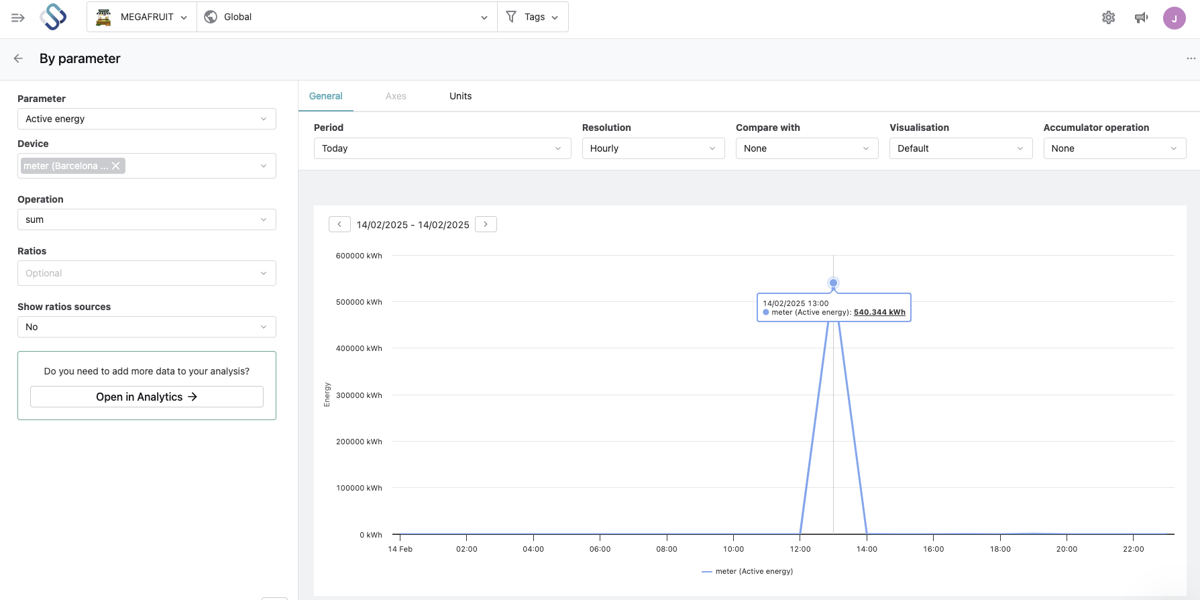This screenshot has height=600, width=1200.
Task: Click the 12:00 x-axis label
Action: tap(800, 549)
